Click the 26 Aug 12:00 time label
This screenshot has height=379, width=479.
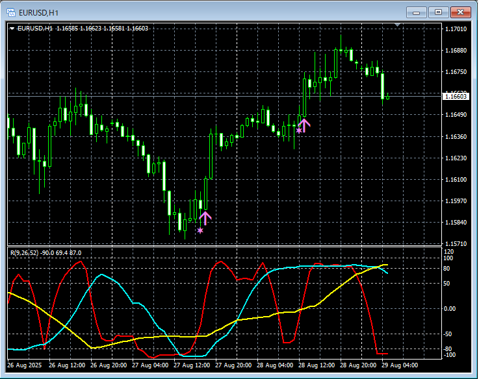pyautogui.click(x=67, y=365)
